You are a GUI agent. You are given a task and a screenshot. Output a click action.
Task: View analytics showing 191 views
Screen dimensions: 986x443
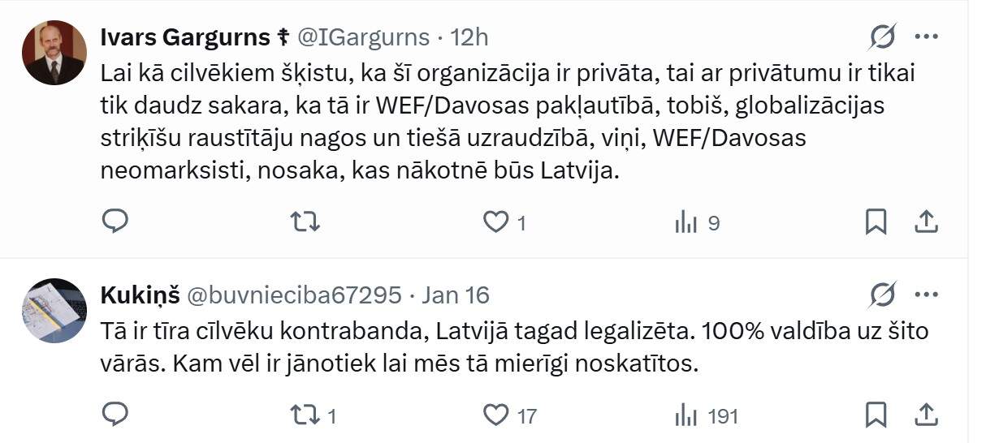707,416
